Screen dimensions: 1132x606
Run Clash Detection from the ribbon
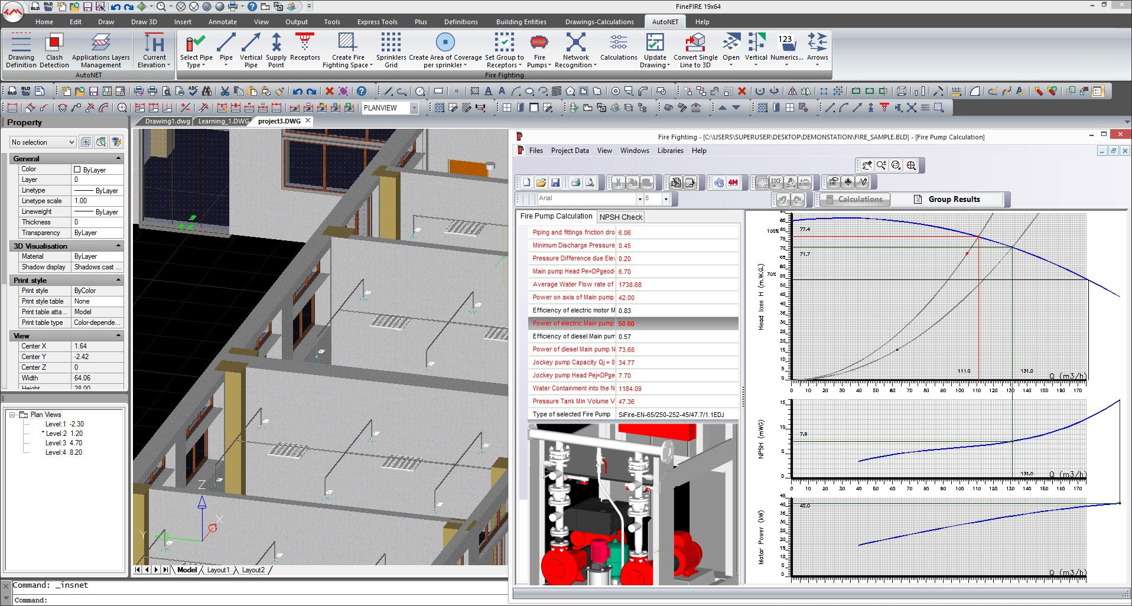tap(54, 51)
